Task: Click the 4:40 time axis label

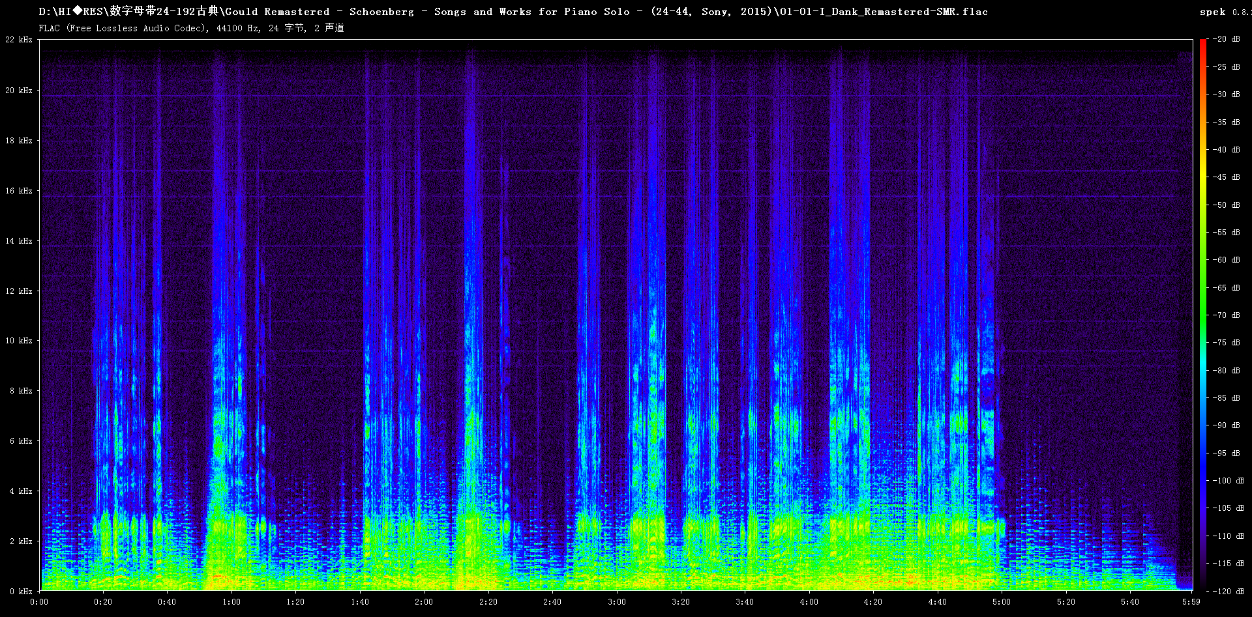Action: click(x=938, y=602)
